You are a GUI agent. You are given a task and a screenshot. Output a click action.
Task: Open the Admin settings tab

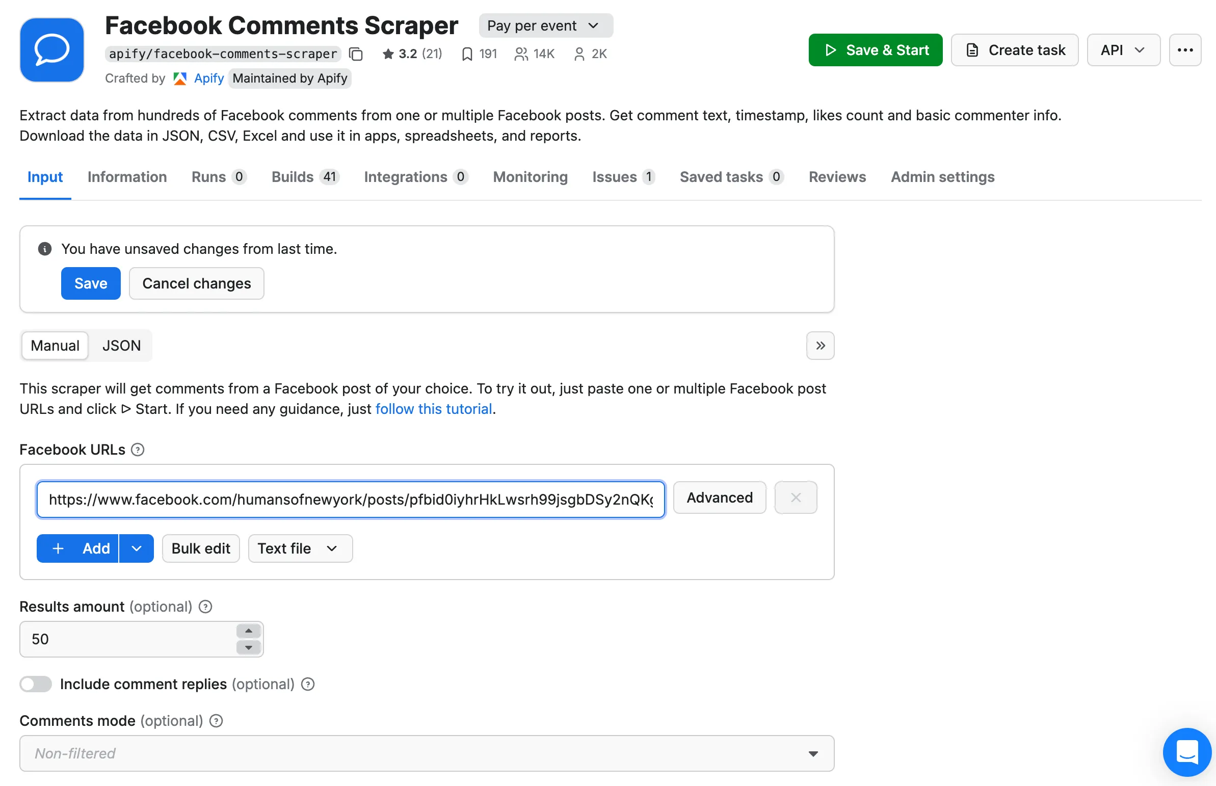[942, 177]
